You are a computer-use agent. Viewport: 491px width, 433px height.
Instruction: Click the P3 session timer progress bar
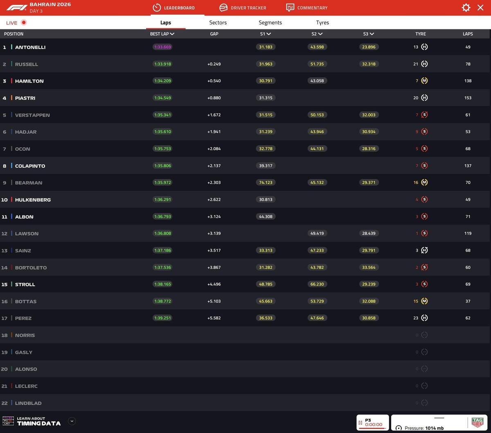click(x=372, y=428)
